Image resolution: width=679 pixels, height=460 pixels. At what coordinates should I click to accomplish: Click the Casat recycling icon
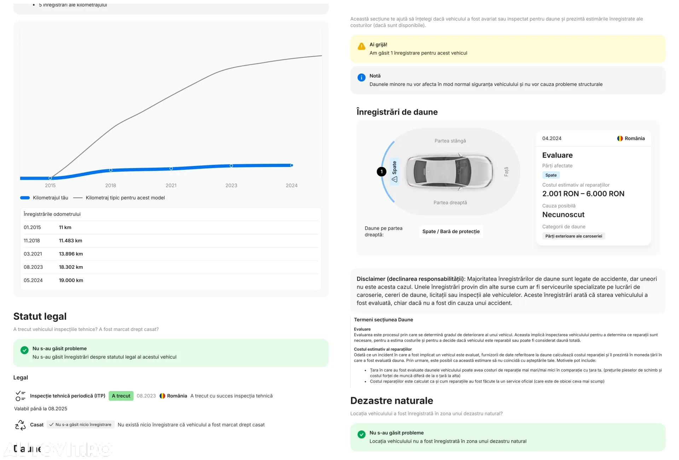[x=21, y=425]
